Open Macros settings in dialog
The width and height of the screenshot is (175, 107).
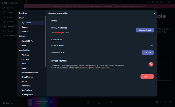click(x=24, y=81)
